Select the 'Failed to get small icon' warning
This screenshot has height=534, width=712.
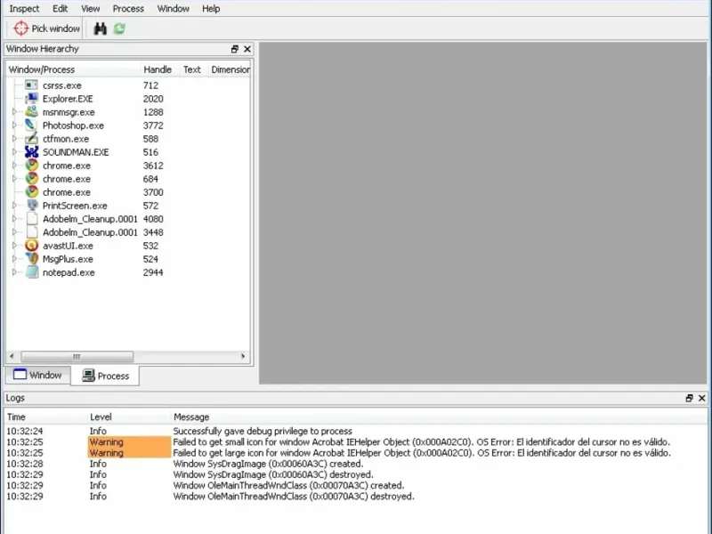point(356,441)
